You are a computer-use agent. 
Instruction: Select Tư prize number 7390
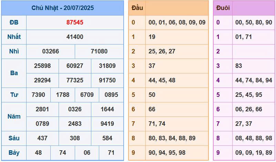pyautogui.click(x=38, y=94)
